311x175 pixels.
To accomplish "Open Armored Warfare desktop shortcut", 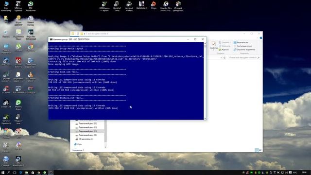I will point(129,6).
